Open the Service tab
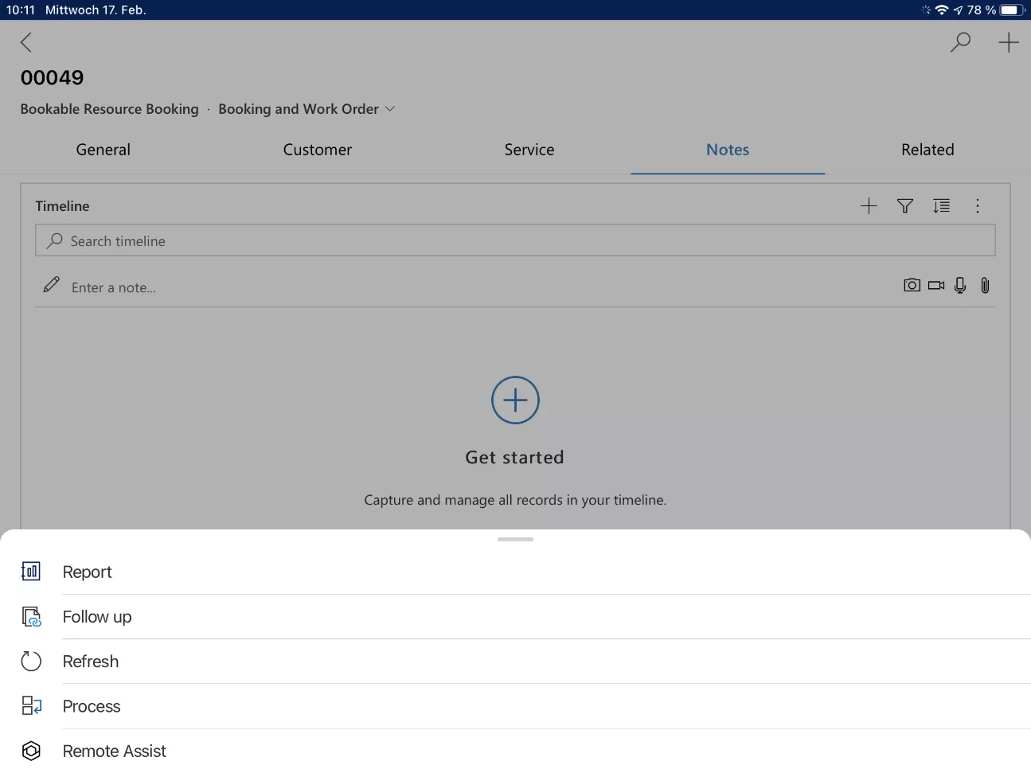 coord(529,150)
